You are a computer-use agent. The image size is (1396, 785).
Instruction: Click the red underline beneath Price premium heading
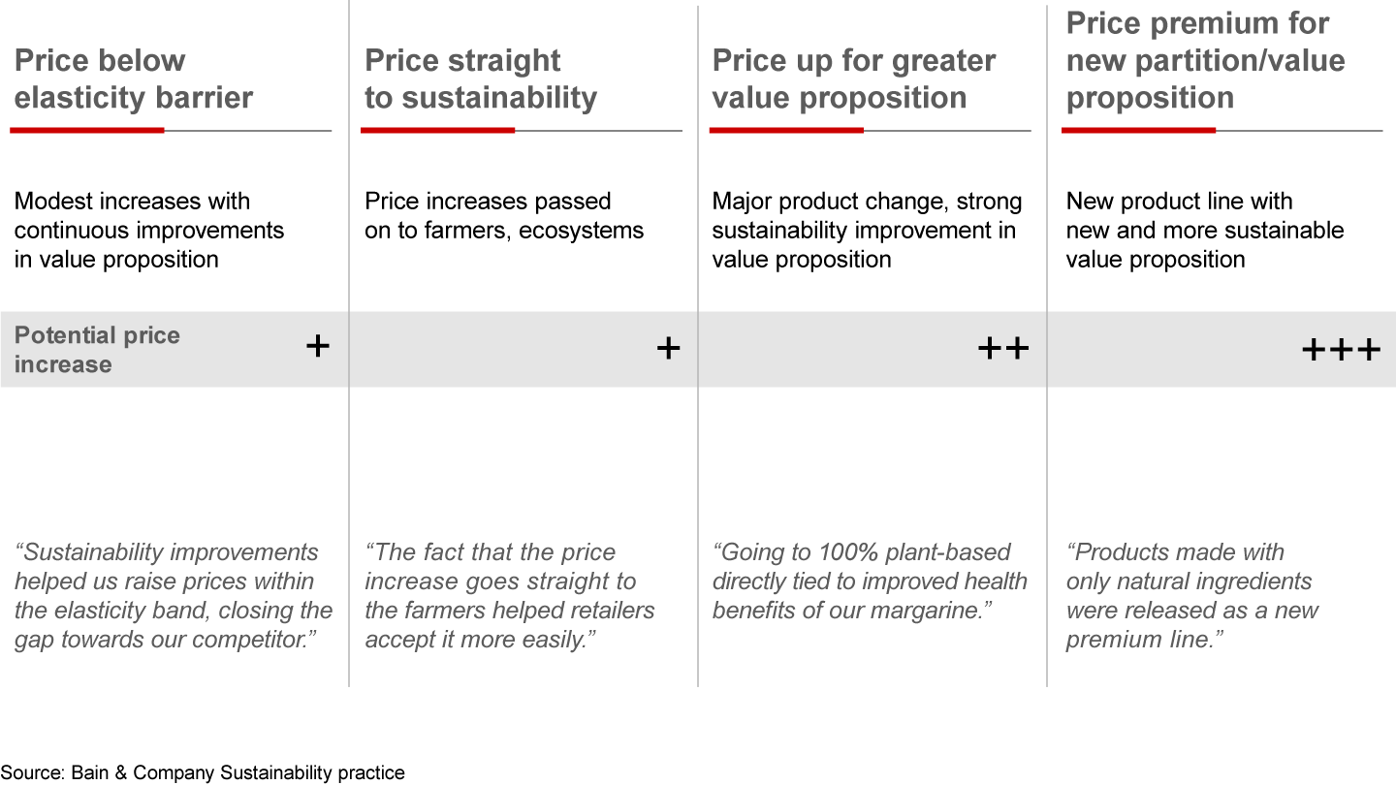tap(1138, 130)
